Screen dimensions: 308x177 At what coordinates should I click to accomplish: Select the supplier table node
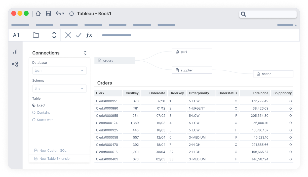click(192, 70)
